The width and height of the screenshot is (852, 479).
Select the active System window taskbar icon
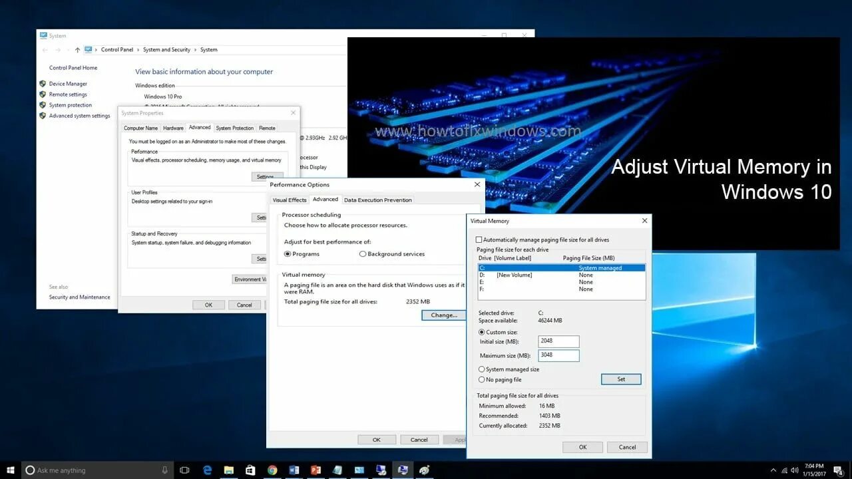pos(402,470)
